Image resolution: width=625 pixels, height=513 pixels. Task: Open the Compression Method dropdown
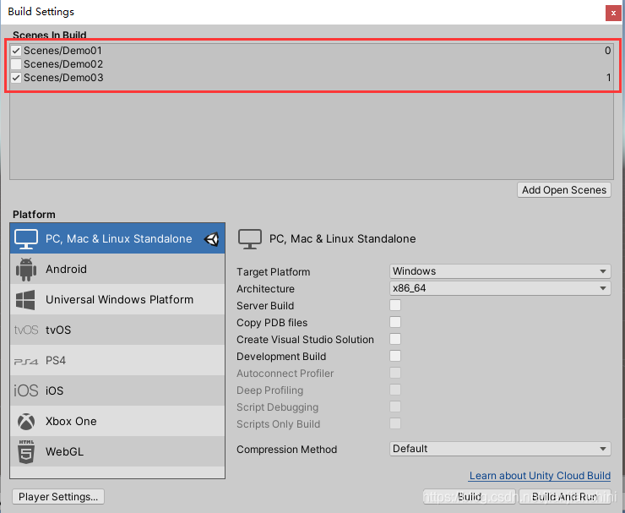(x=500, y=449)
